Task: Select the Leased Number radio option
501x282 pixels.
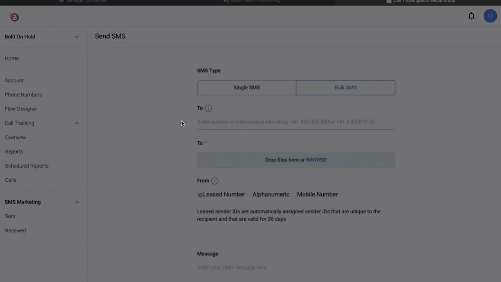Action: [x=200, y=195]
